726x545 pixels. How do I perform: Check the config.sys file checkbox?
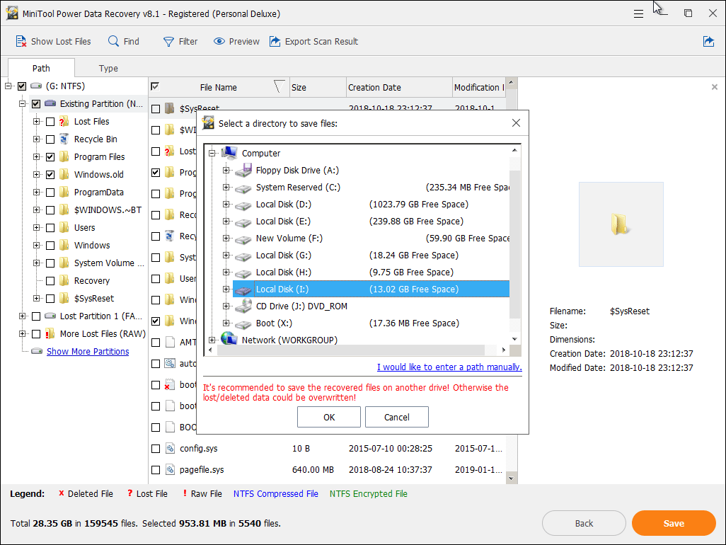(x=156, y=449)
